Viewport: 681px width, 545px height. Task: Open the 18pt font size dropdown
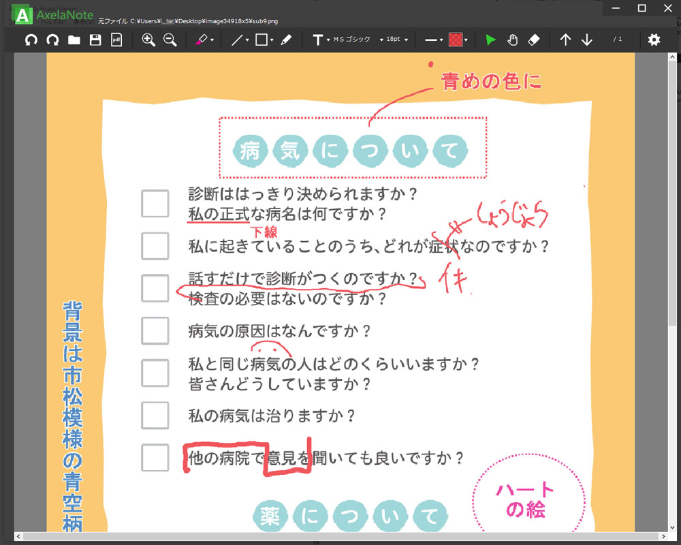coord(394,40)
